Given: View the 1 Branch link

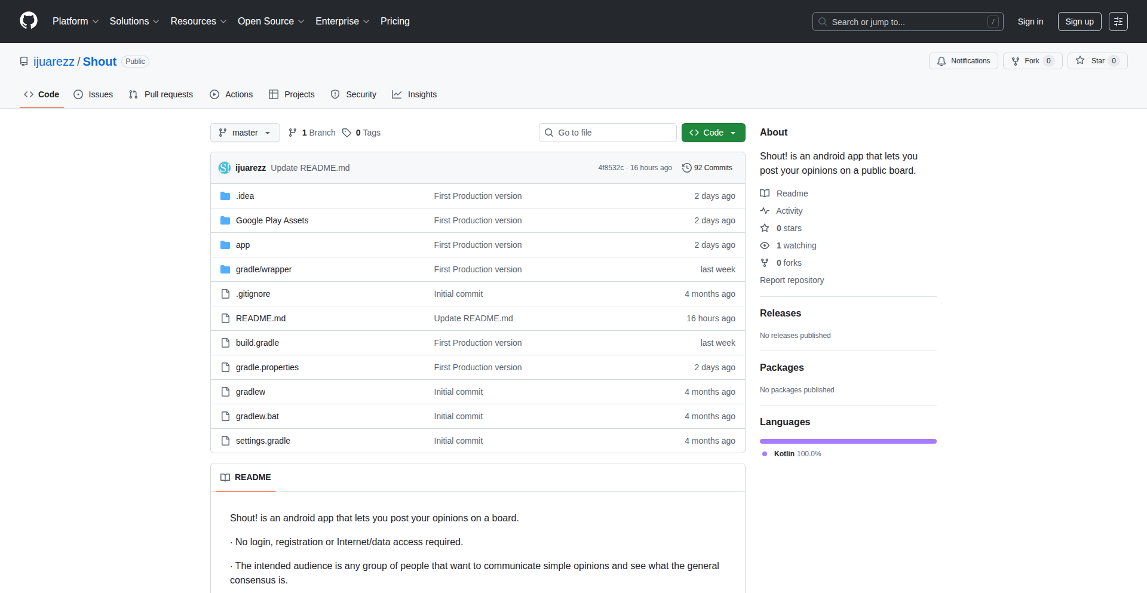Looking at the screenshot, I should point(312,133).
